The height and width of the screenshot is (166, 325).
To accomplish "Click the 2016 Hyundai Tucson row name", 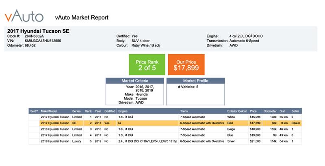I will click(x=55, y=129).
